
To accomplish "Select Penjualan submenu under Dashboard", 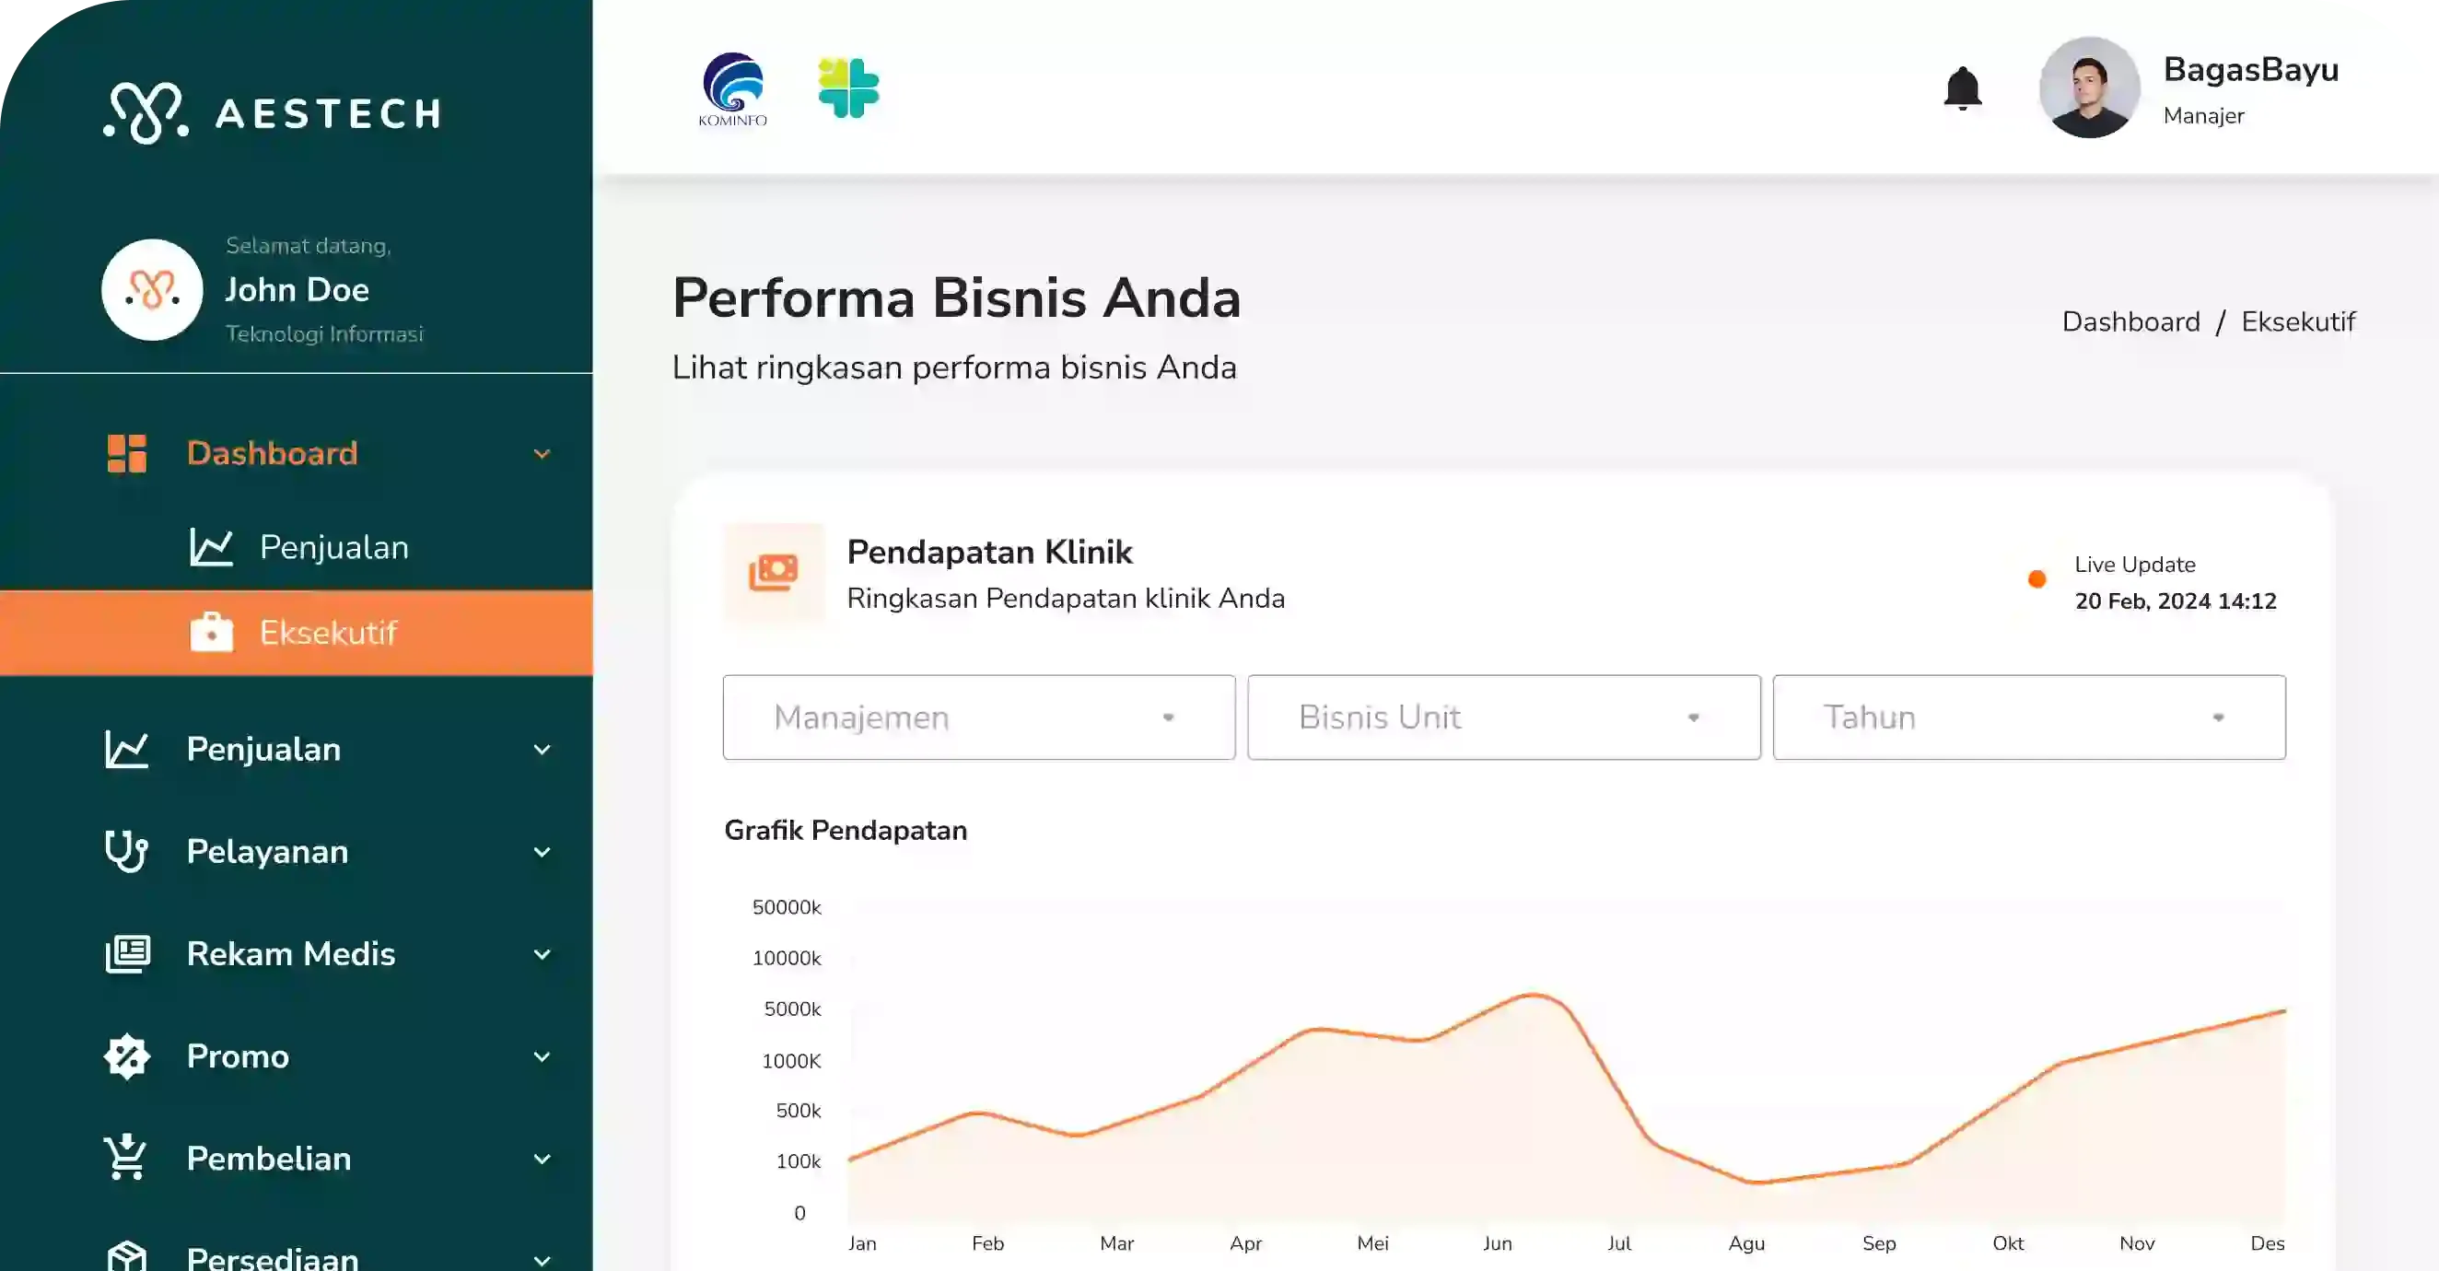I will [x=333, y=547].
